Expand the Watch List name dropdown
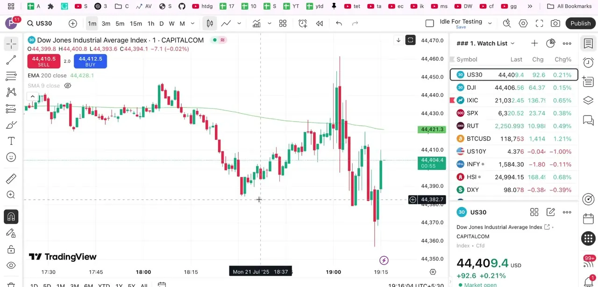The width and height of the screenshot is (598, 287). [x=513, y=43]
